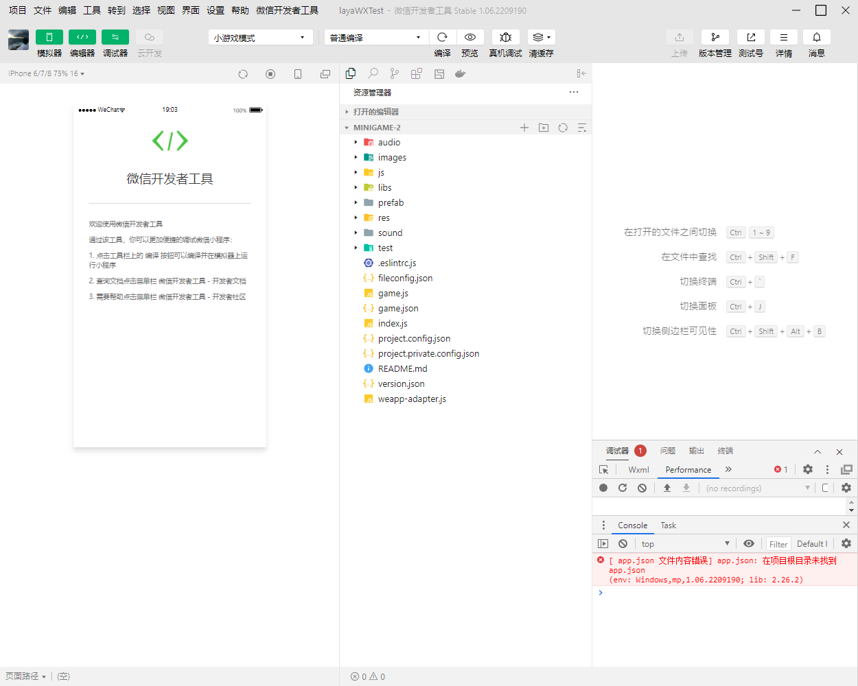The image size is (858, 686).
Task: Open the search icon in editor sidebar
Action: pyautogui.click(x=373, y=73)
